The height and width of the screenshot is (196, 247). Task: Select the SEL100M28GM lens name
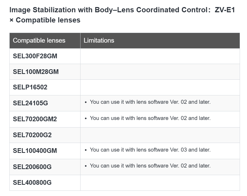(x=36, y=72)
